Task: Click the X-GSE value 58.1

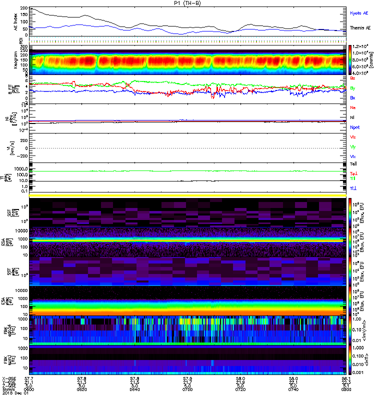Action: (346, 378)
